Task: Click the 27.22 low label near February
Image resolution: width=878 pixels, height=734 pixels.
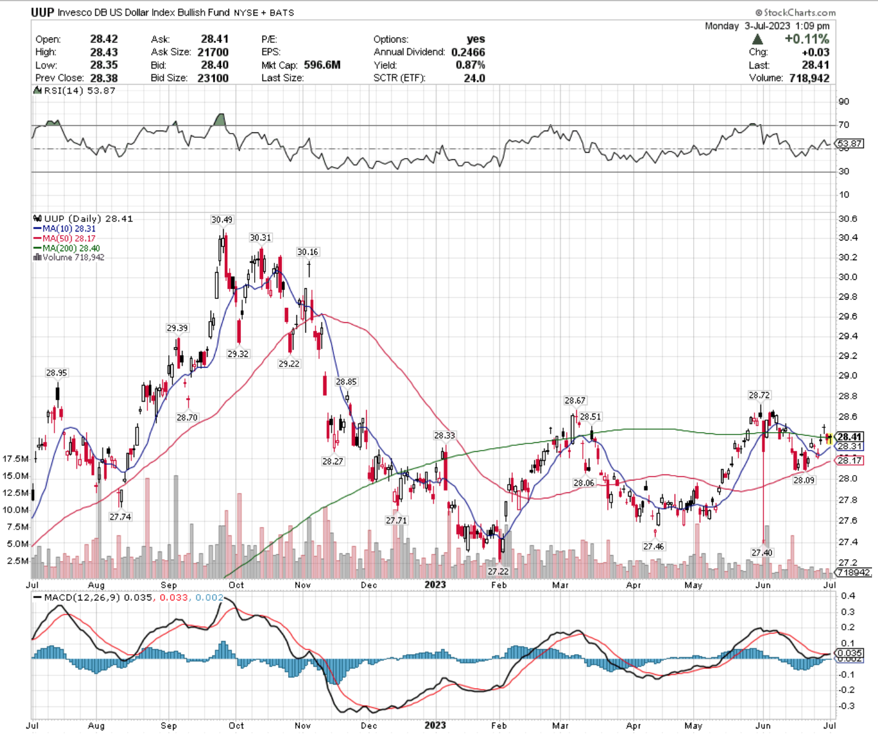Action: pos(499,571)
